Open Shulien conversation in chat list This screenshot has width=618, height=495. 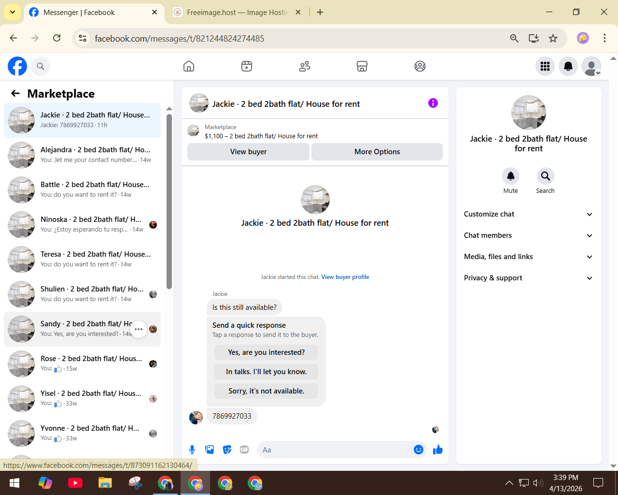[x=82, y=294]
